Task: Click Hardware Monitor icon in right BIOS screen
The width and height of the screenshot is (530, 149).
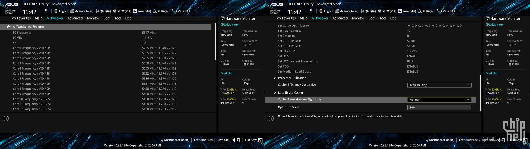Action: pyautogui.click(x=487, y=18)
